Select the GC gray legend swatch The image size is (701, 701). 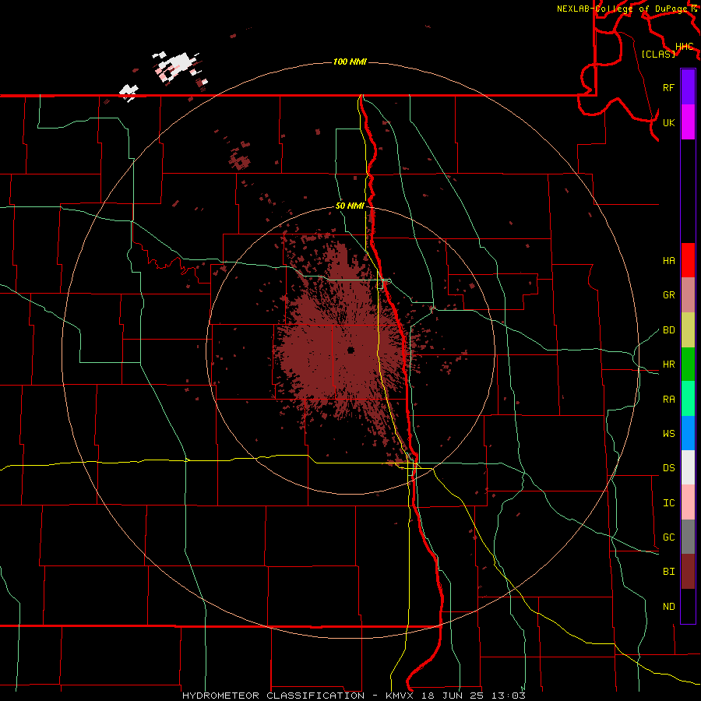(x=688, y=537)
